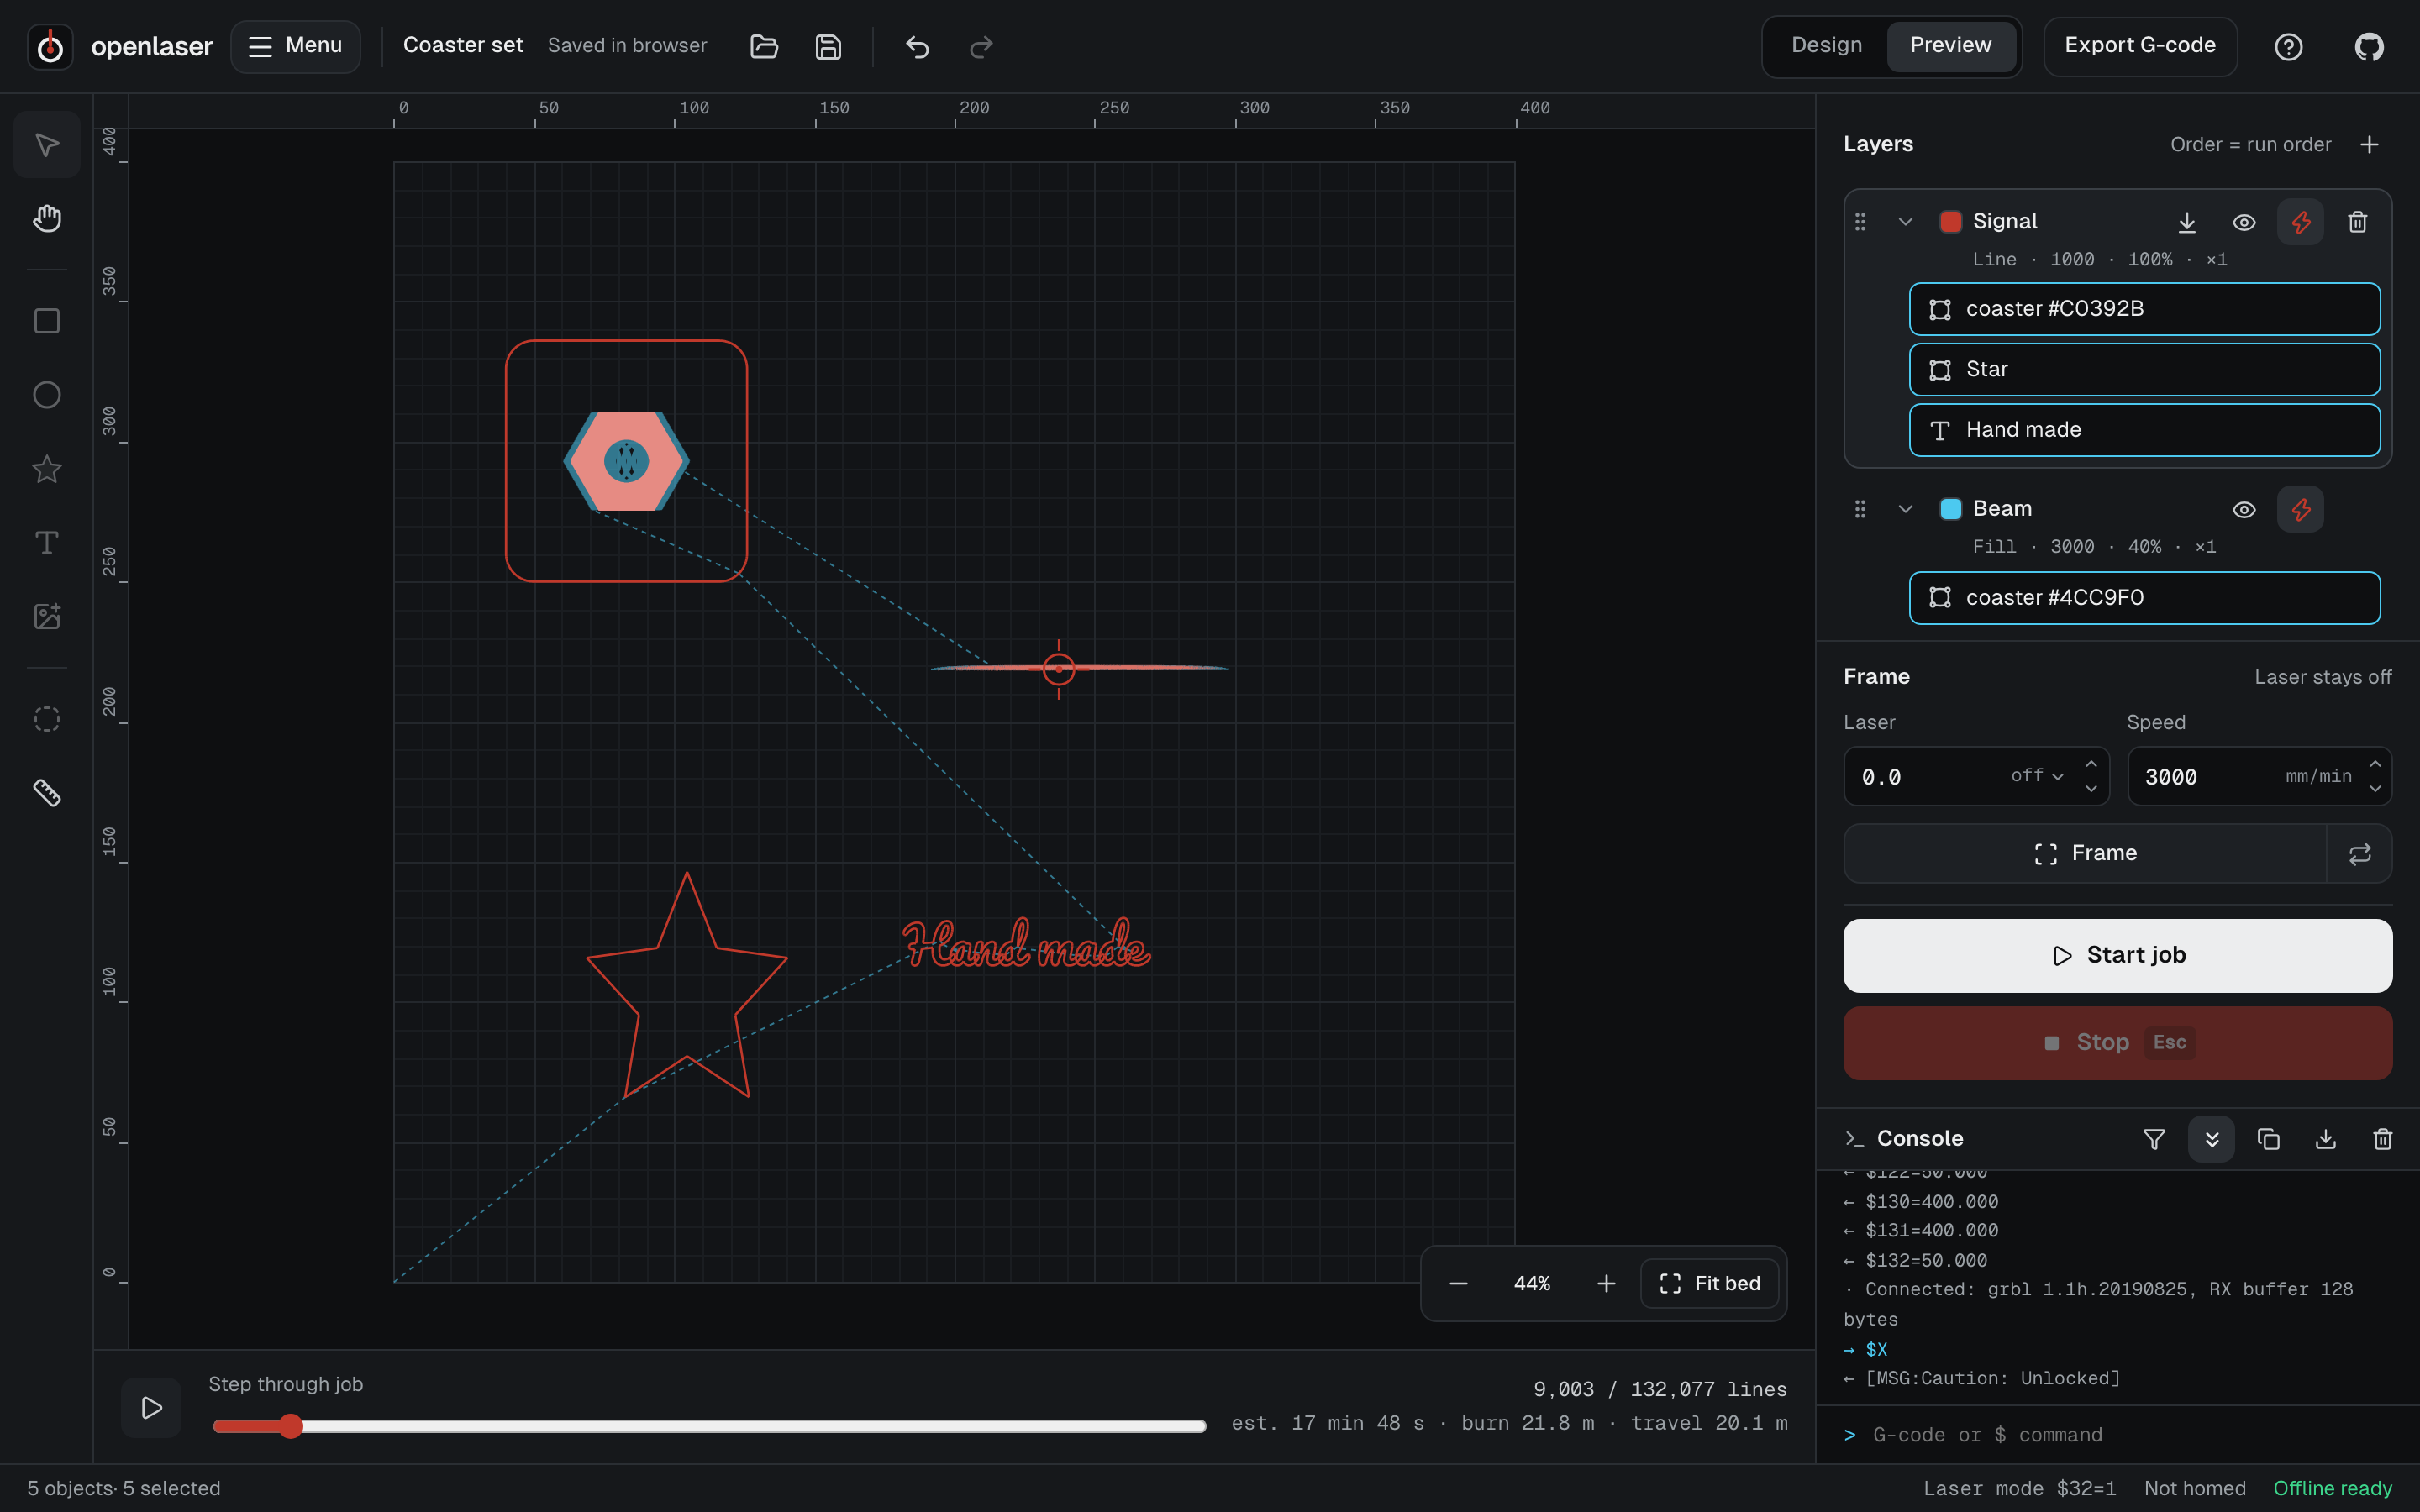Save project with the disk icon
Image resolution: width=2420 pixels, height=1512 pixels.
pos(828,46)
